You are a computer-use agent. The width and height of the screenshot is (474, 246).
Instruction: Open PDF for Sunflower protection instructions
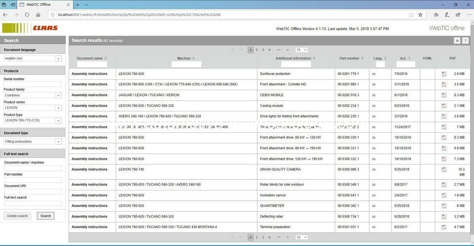pos(443,74)
